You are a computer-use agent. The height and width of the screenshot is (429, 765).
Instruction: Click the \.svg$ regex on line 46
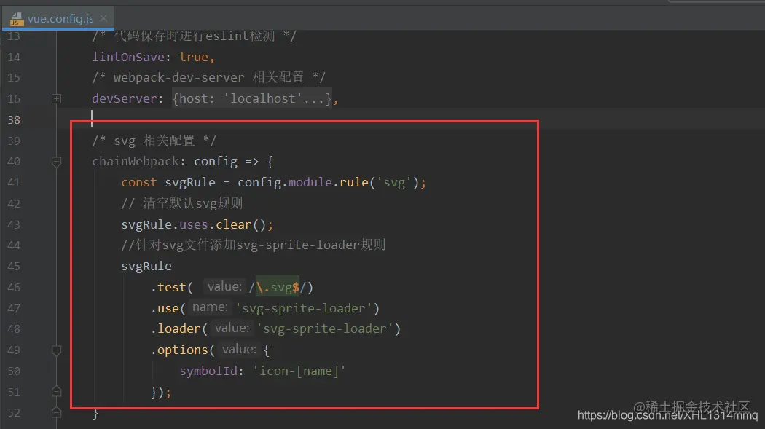(278, 287)
